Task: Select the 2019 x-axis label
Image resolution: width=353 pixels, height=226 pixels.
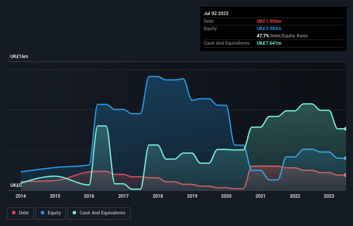Action: [192, 196]
